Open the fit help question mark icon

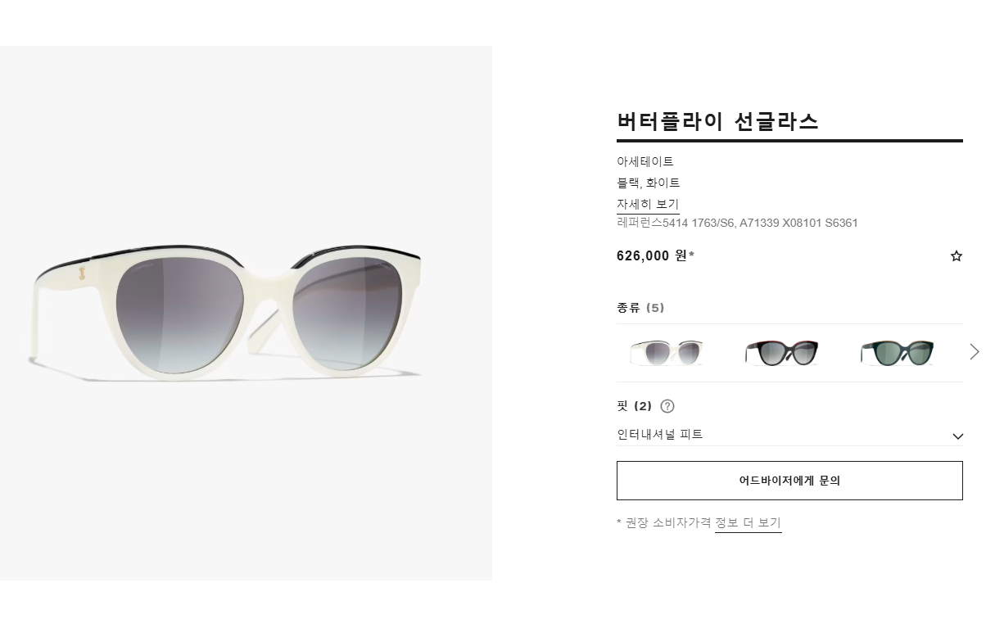667,406
